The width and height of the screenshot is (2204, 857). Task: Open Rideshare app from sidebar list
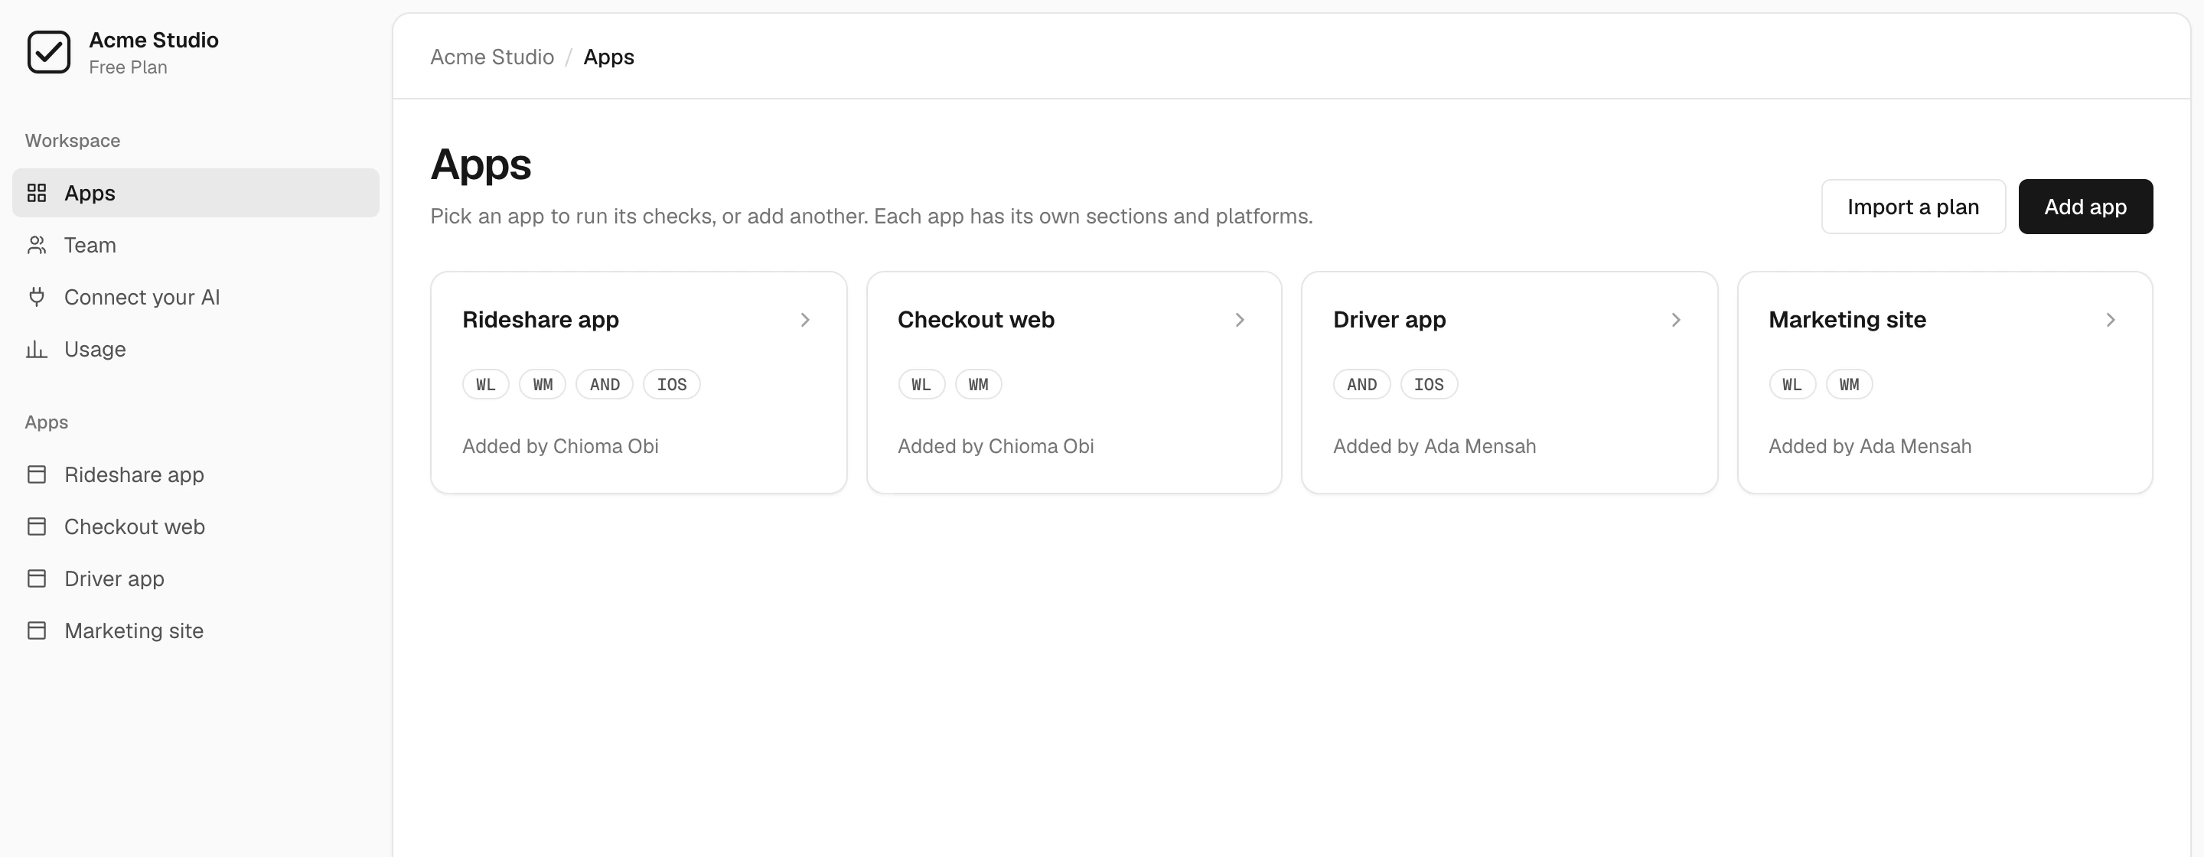[x=196, y=474]
